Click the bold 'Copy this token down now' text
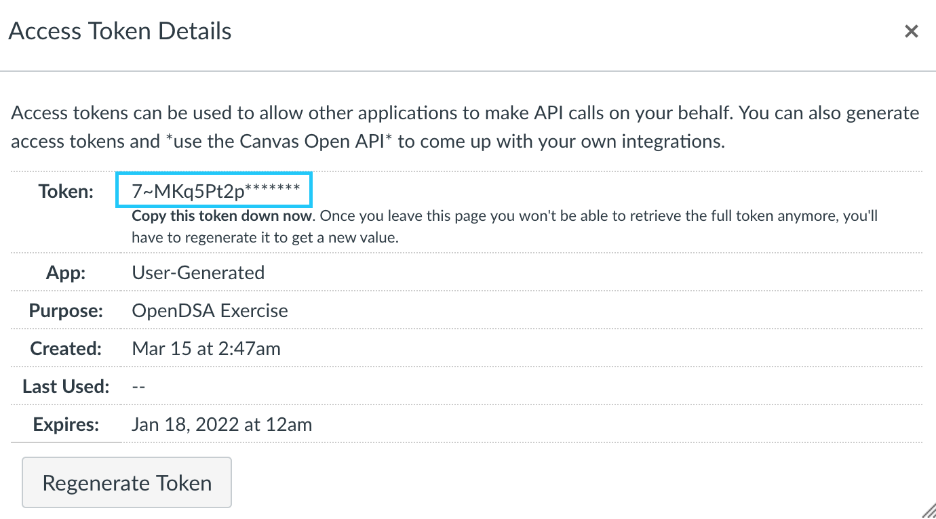The height and width of the screenshot is (519, 936). tap(222, 216)
